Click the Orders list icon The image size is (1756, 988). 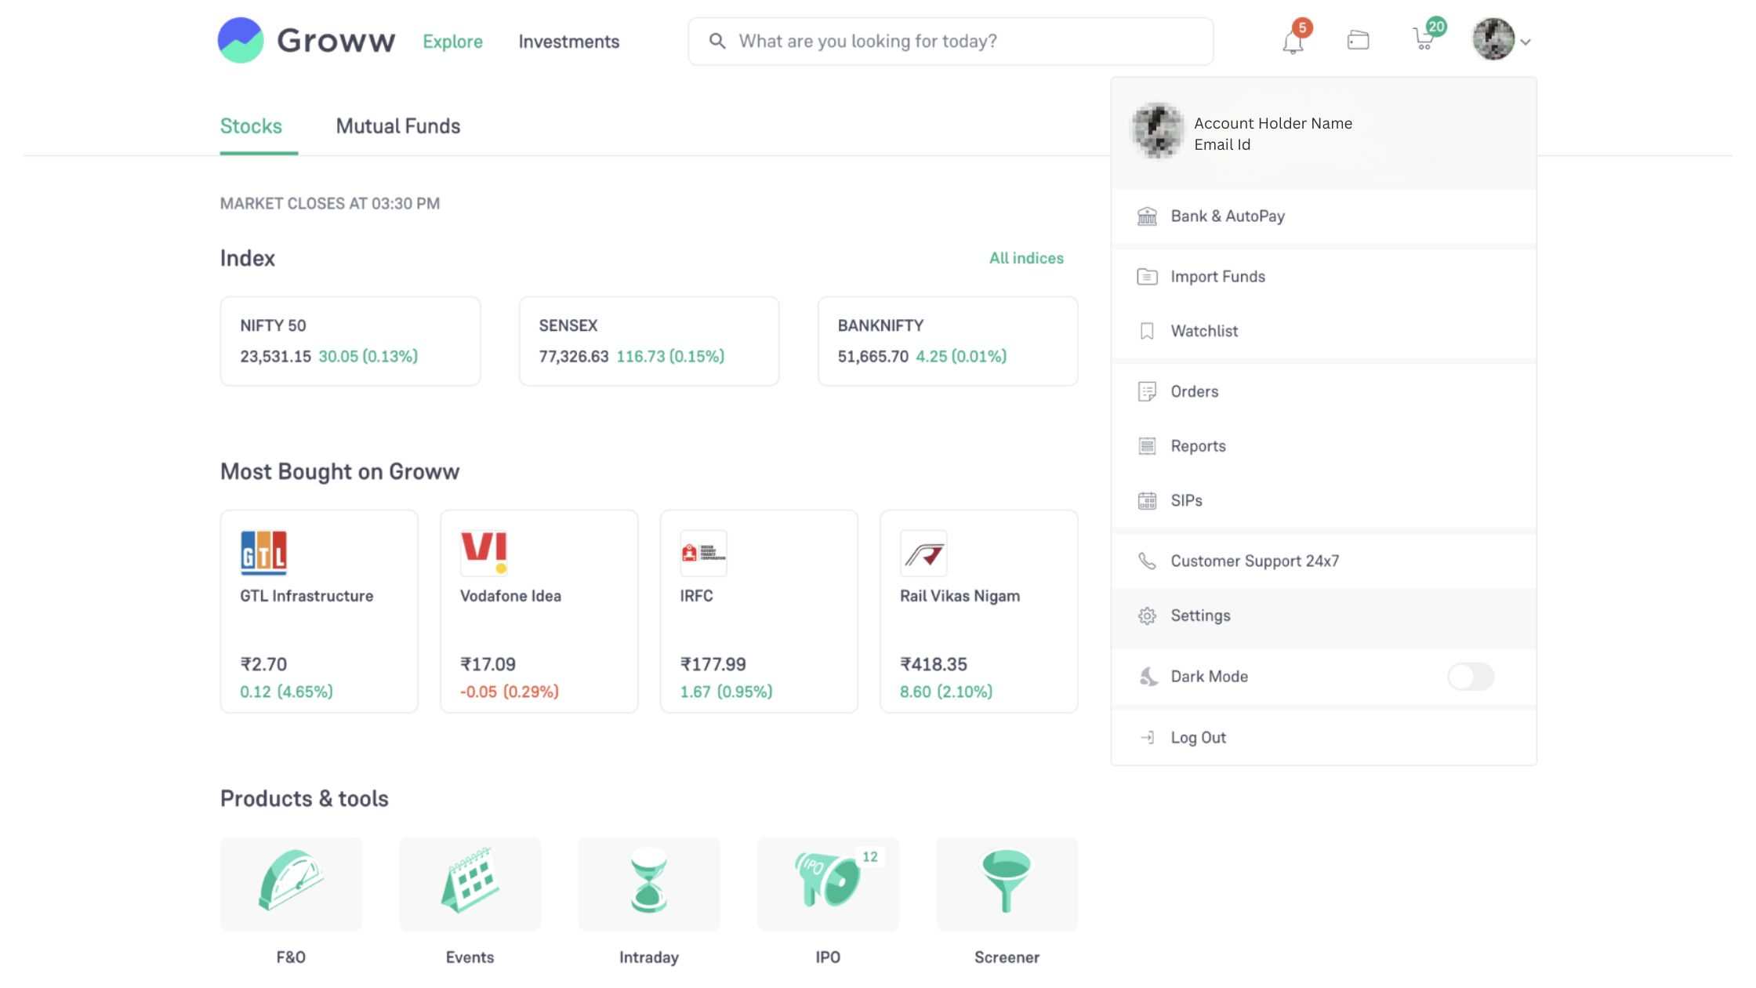click(x=1147, y=391)
